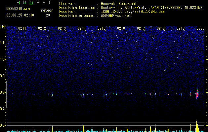Click the 0211 time marker
208x132 pixels.
click(22, 28)
